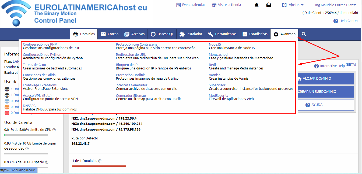Click NS4 dns4.supremedns.com text
The width and height of the screenshot is (362, 174).
[x=106, y=129]
